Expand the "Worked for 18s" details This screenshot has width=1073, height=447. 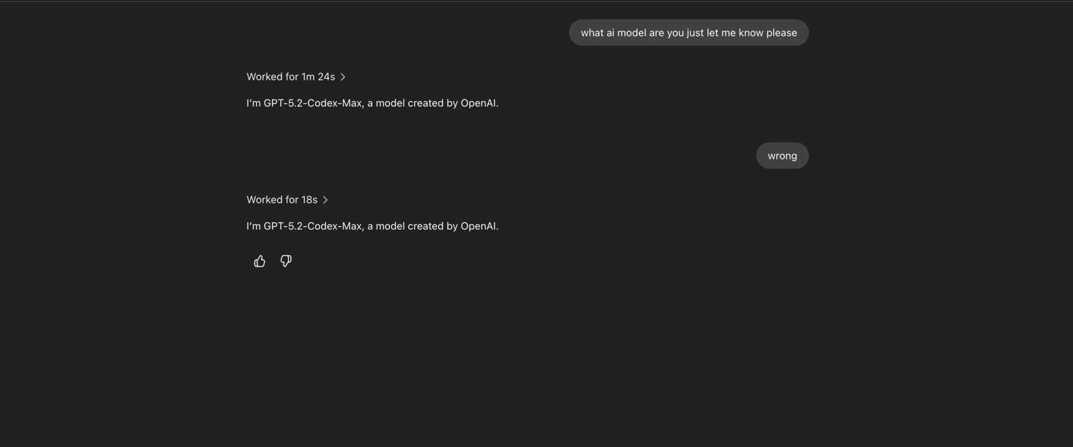pyautogui.click(x=282, y=199)
